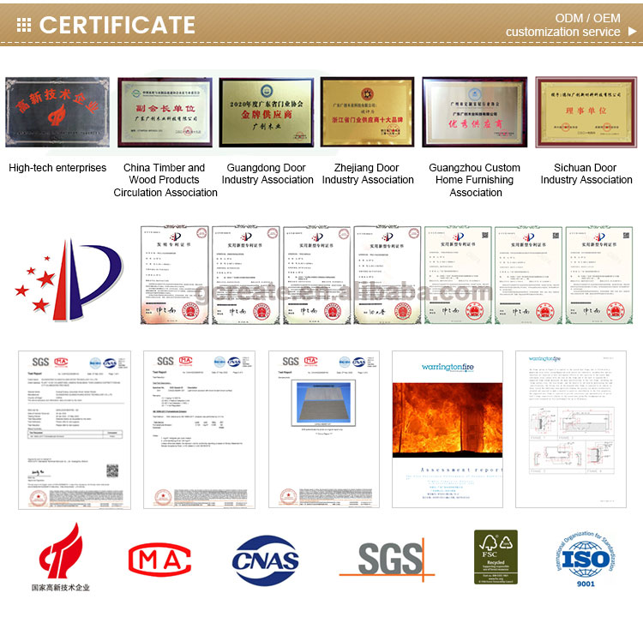
Task: Click the Guangdong Door Industry Association caption
Action: (267, 174)
